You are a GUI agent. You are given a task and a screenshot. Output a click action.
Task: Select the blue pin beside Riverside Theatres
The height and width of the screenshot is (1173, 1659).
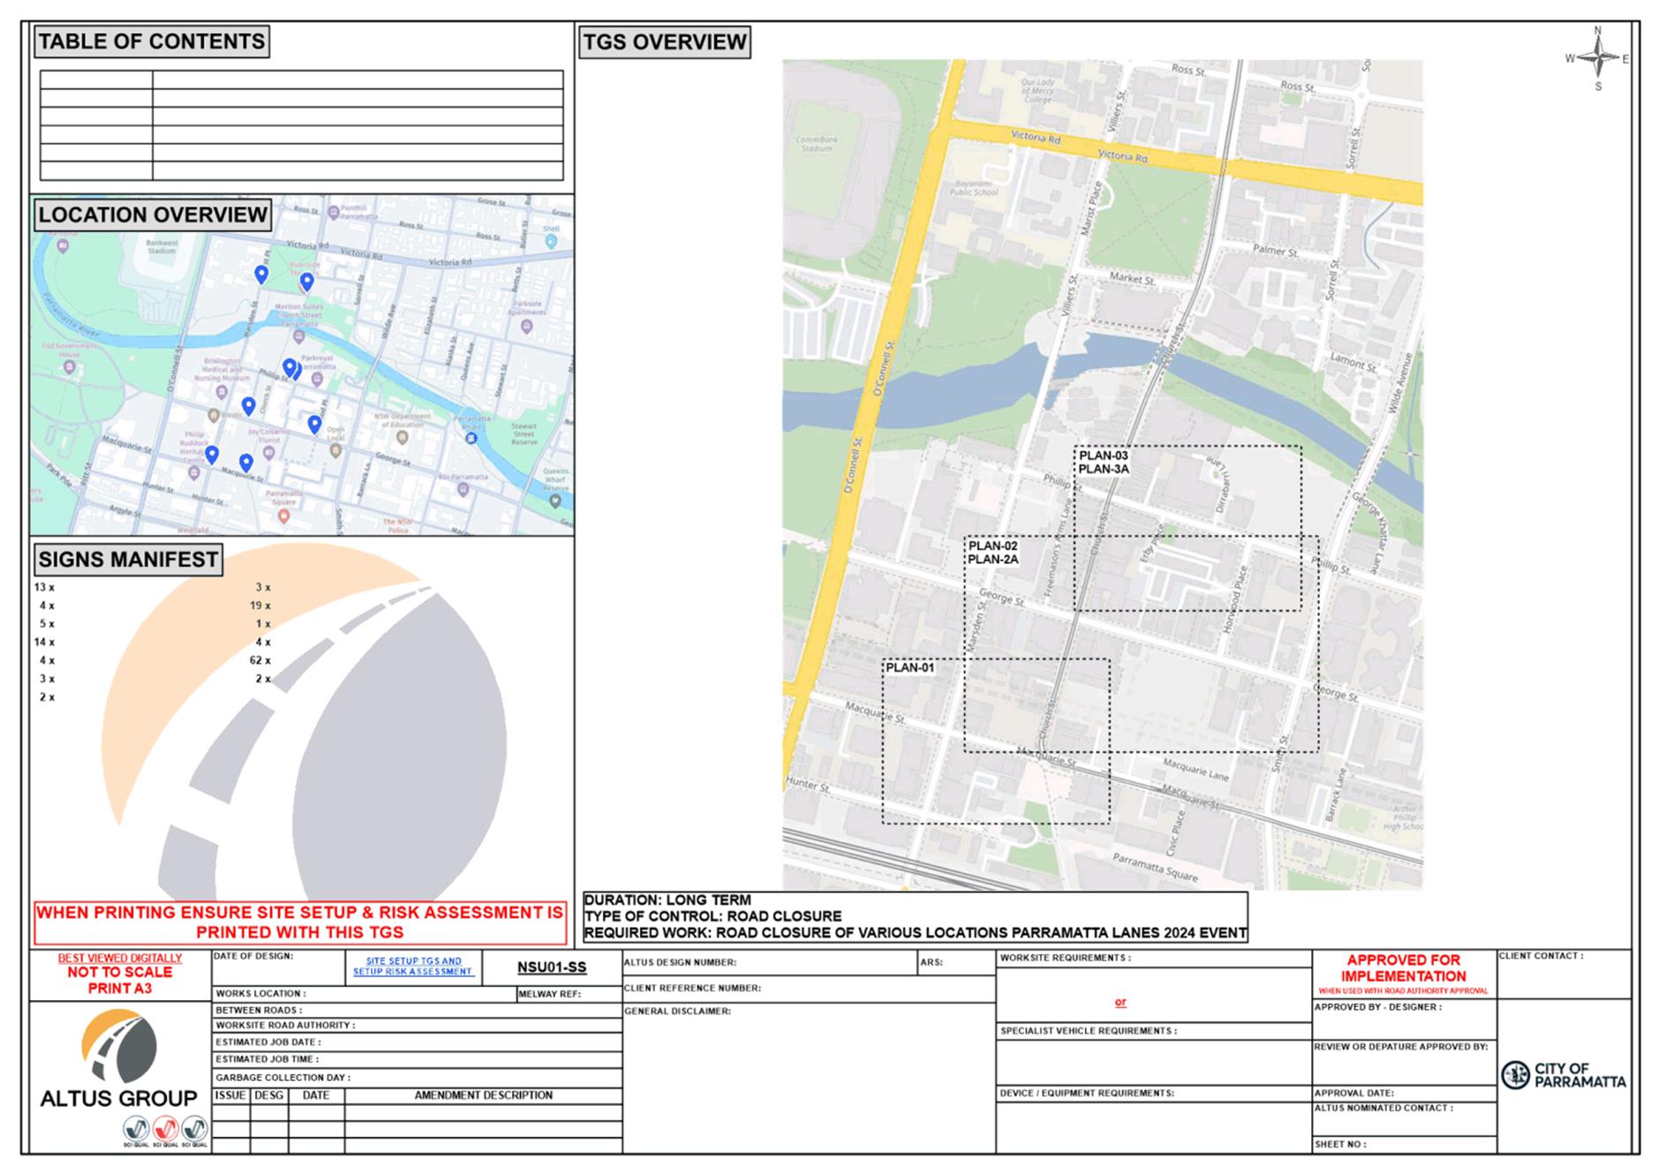[x=306, y=282]
